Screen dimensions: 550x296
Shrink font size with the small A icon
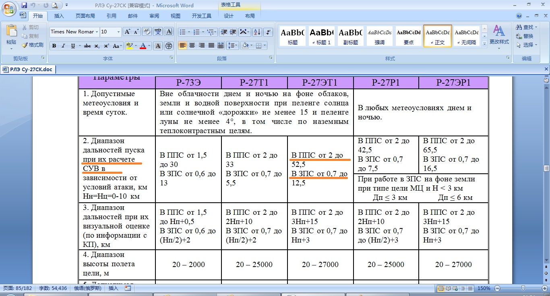tap(136, 32)
